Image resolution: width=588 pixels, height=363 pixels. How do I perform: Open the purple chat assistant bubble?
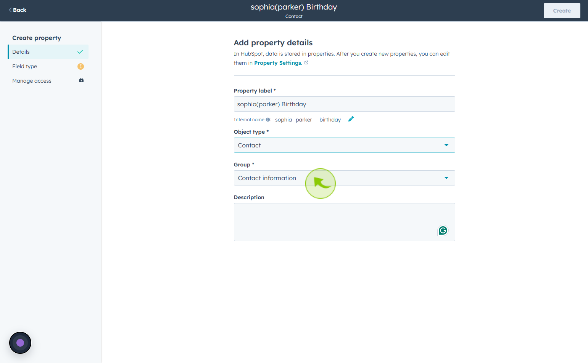tap(20, 343)
